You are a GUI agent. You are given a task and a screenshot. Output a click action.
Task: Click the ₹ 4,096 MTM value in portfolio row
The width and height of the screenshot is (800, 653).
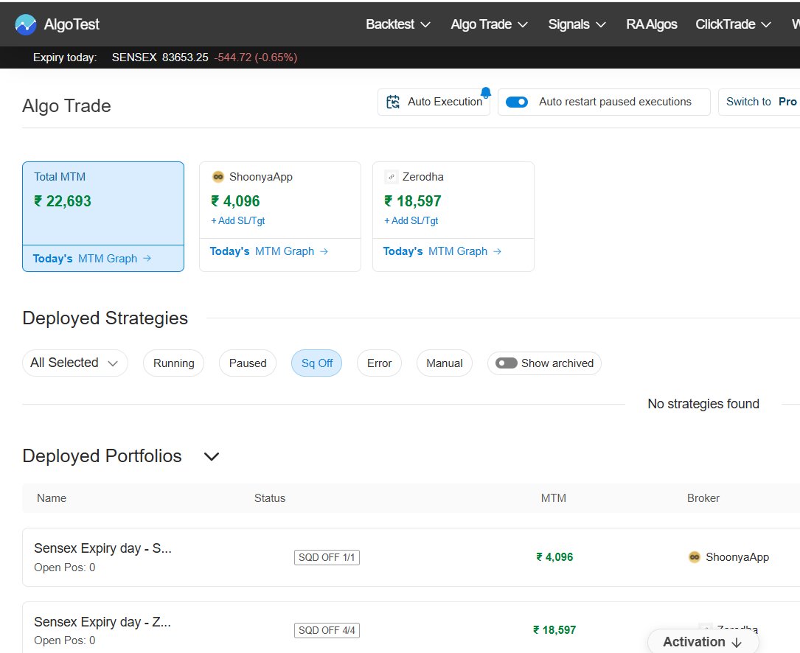coord(554,557)
